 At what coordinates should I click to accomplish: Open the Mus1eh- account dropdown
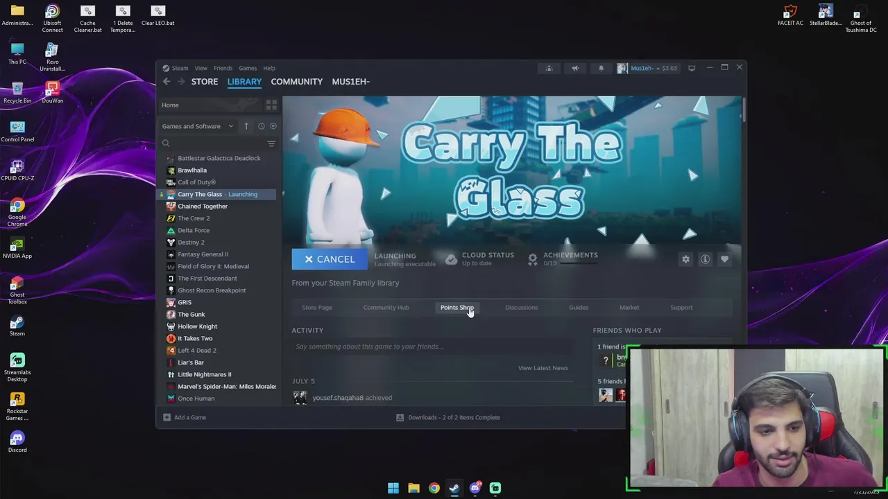(x=647, y=68)
